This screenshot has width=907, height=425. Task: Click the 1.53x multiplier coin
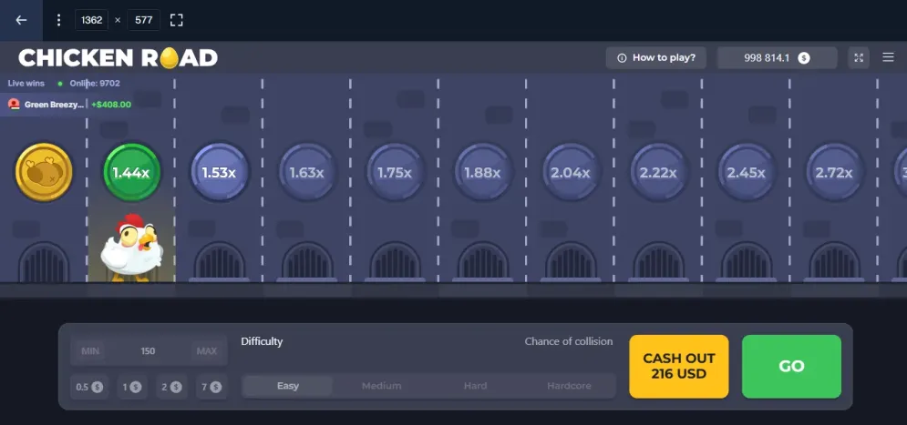(x=219, y=172)
